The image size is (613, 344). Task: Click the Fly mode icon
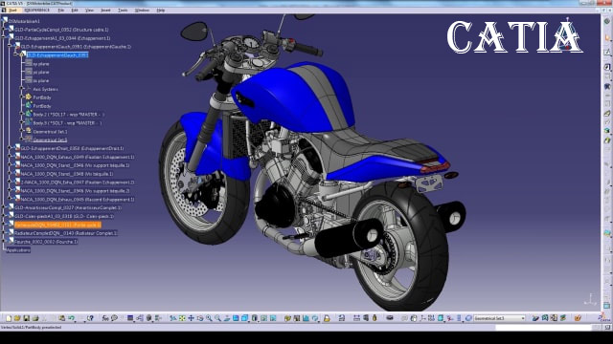coord(173,318)
